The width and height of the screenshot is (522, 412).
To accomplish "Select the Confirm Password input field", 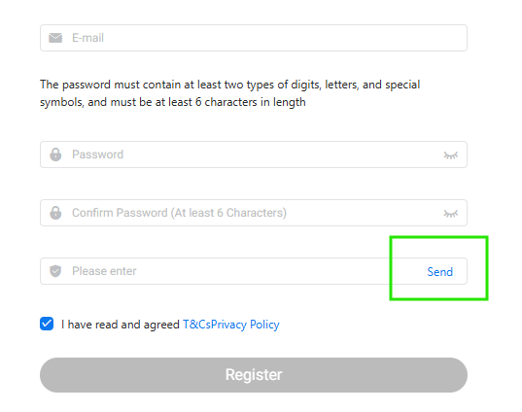I will [x=254, y=213].
